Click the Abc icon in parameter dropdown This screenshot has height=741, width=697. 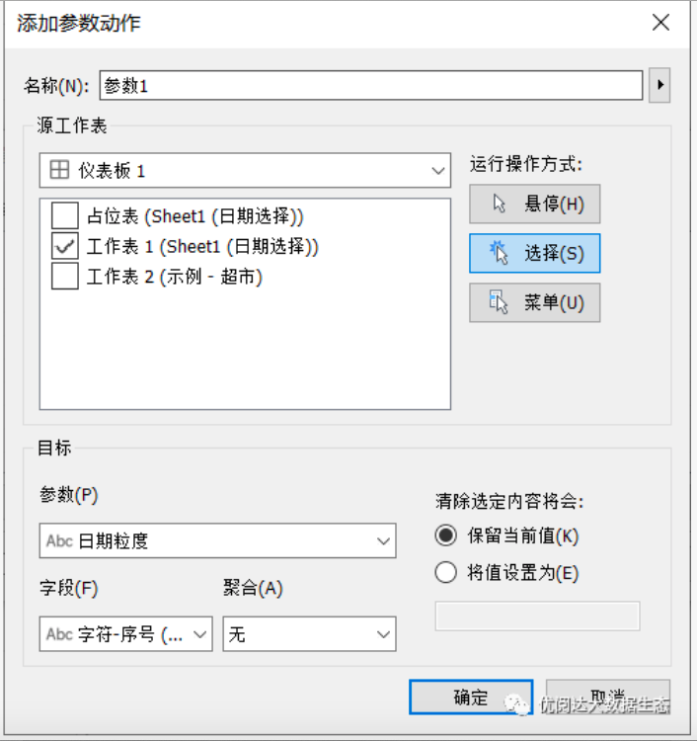point(59,541)
